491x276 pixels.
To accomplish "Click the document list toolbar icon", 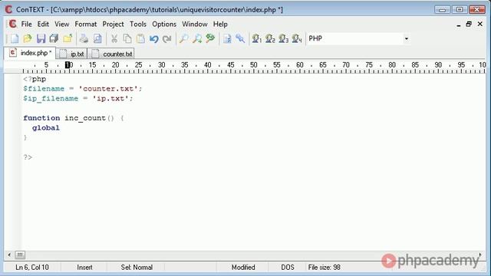I will (227, 38).
